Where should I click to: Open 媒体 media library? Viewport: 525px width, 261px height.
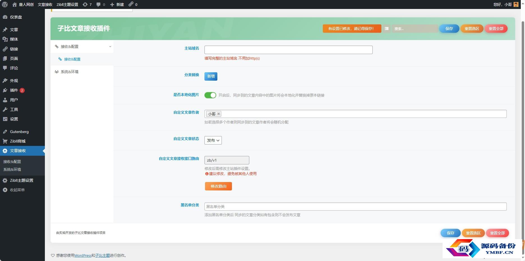click(22, 39)
